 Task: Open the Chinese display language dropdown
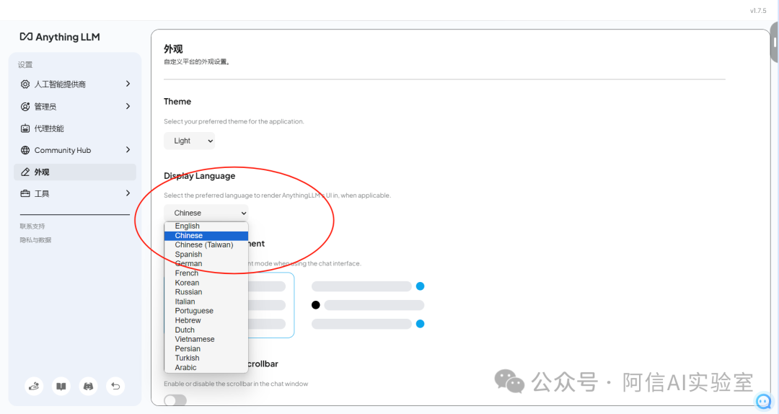[206, 213]
